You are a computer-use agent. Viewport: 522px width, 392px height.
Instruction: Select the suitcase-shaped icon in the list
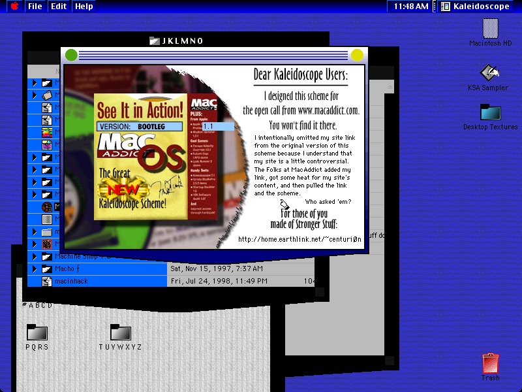[47, 95]
